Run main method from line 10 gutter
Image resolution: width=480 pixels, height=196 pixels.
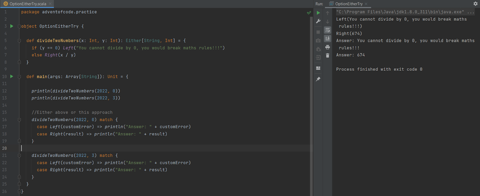(12, 76)
